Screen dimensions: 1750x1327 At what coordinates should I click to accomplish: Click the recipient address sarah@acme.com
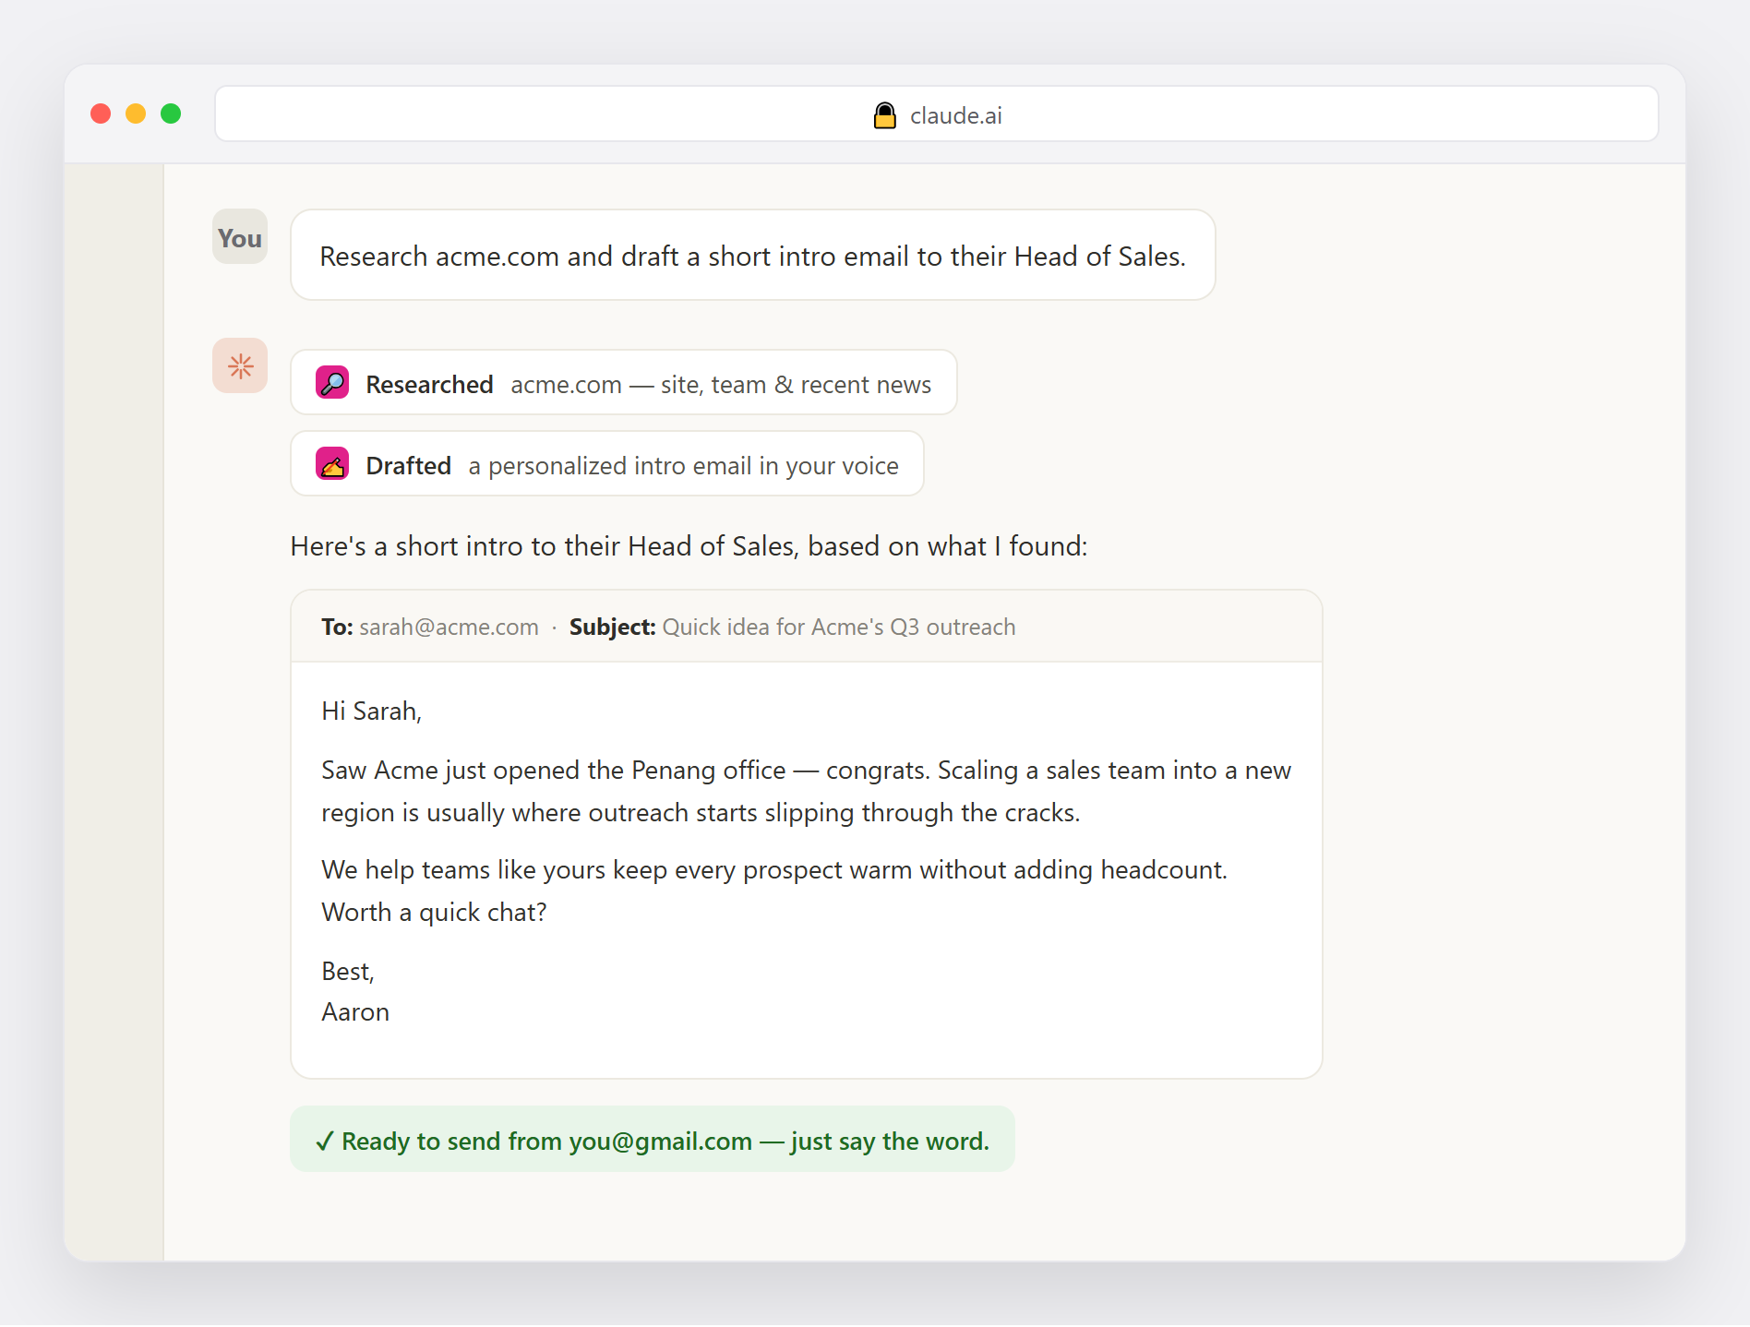[x=449, y=628]
